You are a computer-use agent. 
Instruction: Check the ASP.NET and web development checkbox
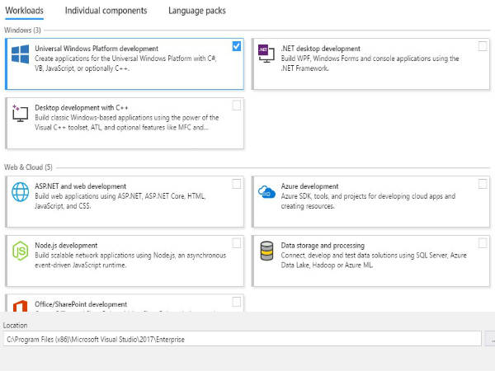237,184
